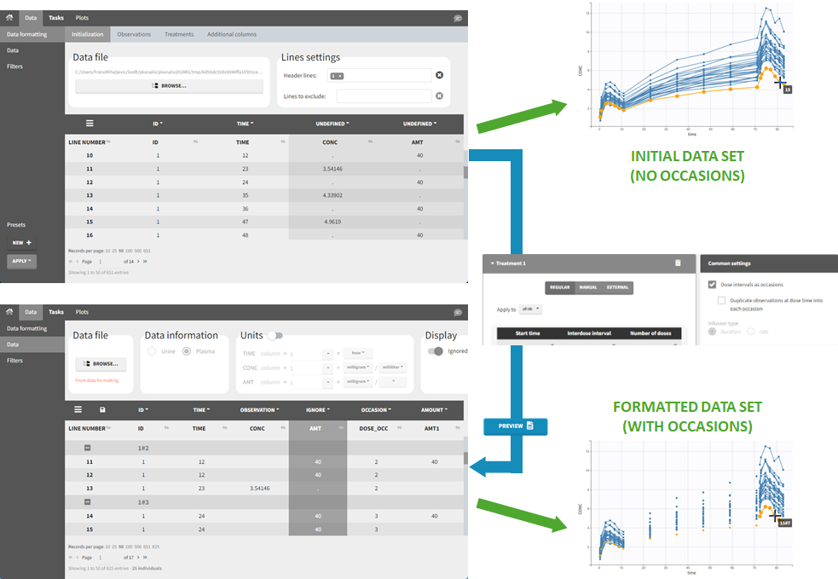This screenshot has height=579, width=838.
Task: Clear the Header lines field with the X icon
Action: (439, 76)
